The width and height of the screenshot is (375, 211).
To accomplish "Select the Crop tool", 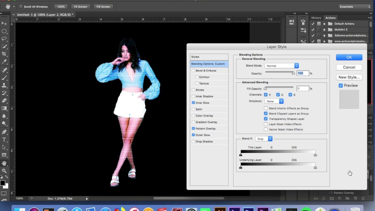I will point(4,54).
